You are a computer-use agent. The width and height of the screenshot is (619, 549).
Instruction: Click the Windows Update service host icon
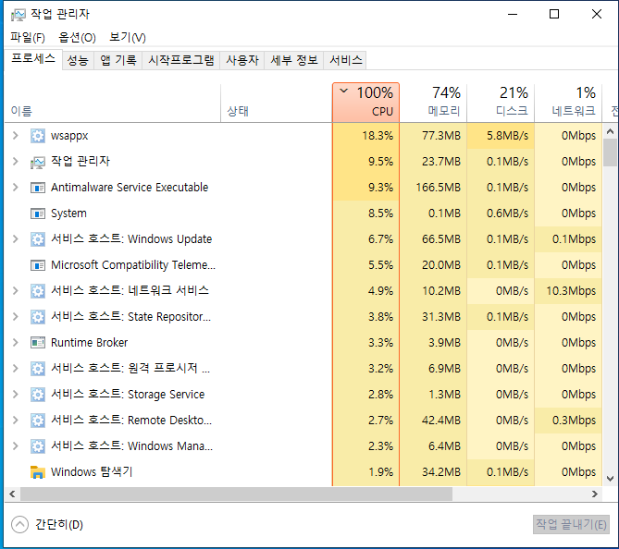(38, 239)
